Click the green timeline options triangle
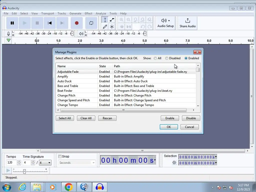 click(9, 40)
